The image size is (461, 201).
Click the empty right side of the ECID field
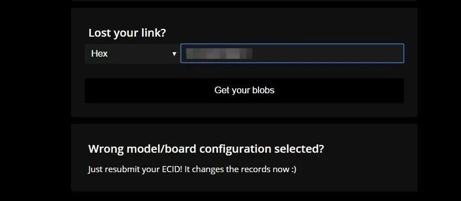click(x=328, y=53)
